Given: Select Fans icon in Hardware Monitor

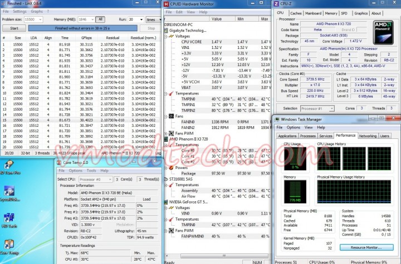Looking at the screenshot, I should [171, 116].
